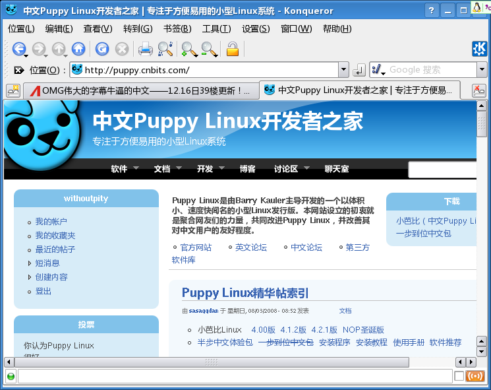Open Find with the magnifier-dots icon
The width and height of the screenshot is (491, 390).
tap(165, 49)
